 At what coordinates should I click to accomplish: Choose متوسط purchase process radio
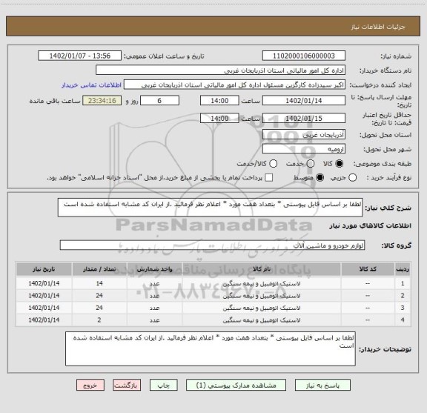tap(320, 178)
